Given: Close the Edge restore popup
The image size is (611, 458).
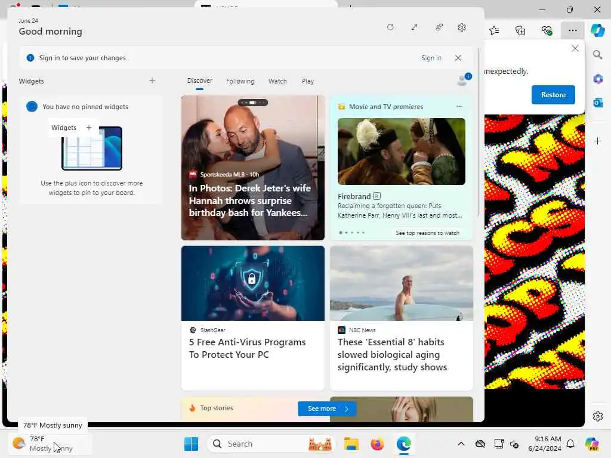Looking at the screenshot, I should pos(575,48).
